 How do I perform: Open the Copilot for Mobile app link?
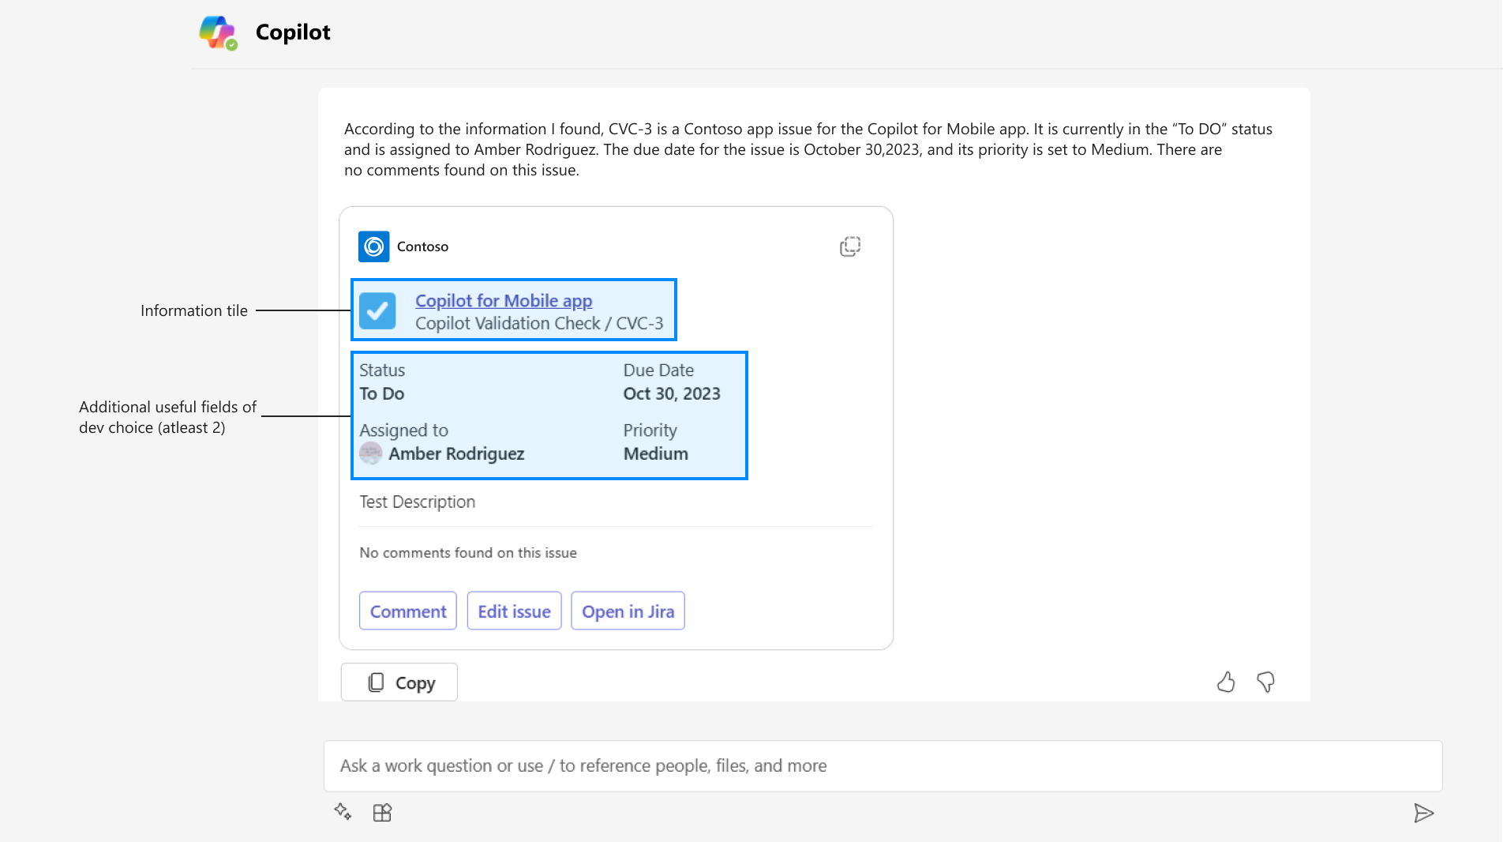point(504,301)
